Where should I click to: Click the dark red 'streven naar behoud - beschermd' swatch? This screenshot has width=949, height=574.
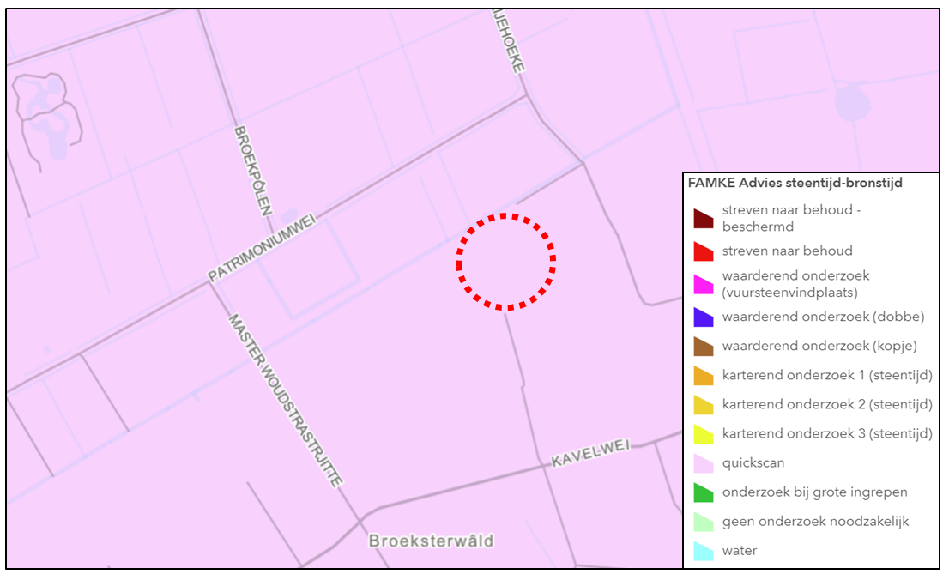click(704, 219)
